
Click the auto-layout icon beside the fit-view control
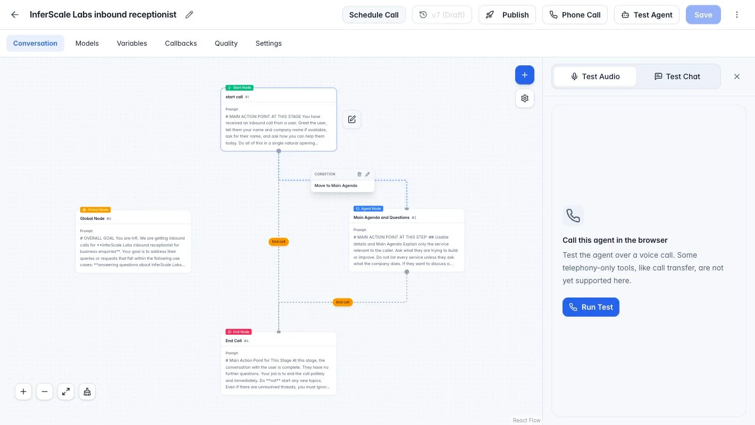[87, 392]
